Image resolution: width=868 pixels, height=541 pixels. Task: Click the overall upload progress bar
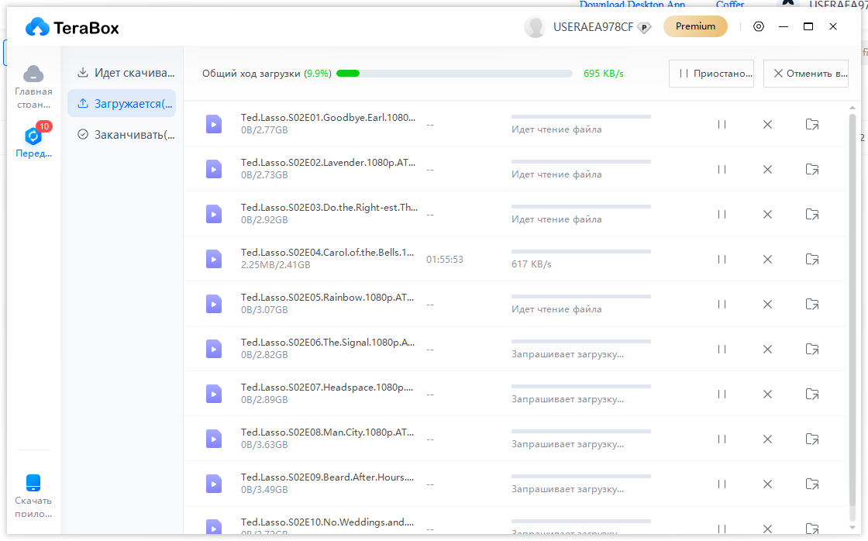(454, 74)
